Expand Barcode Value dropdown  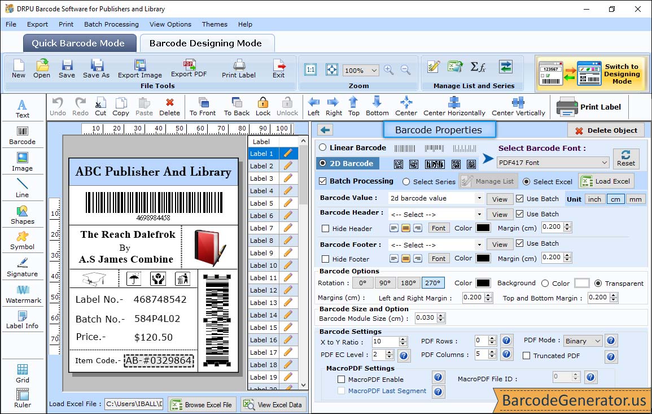click(479, 198)
